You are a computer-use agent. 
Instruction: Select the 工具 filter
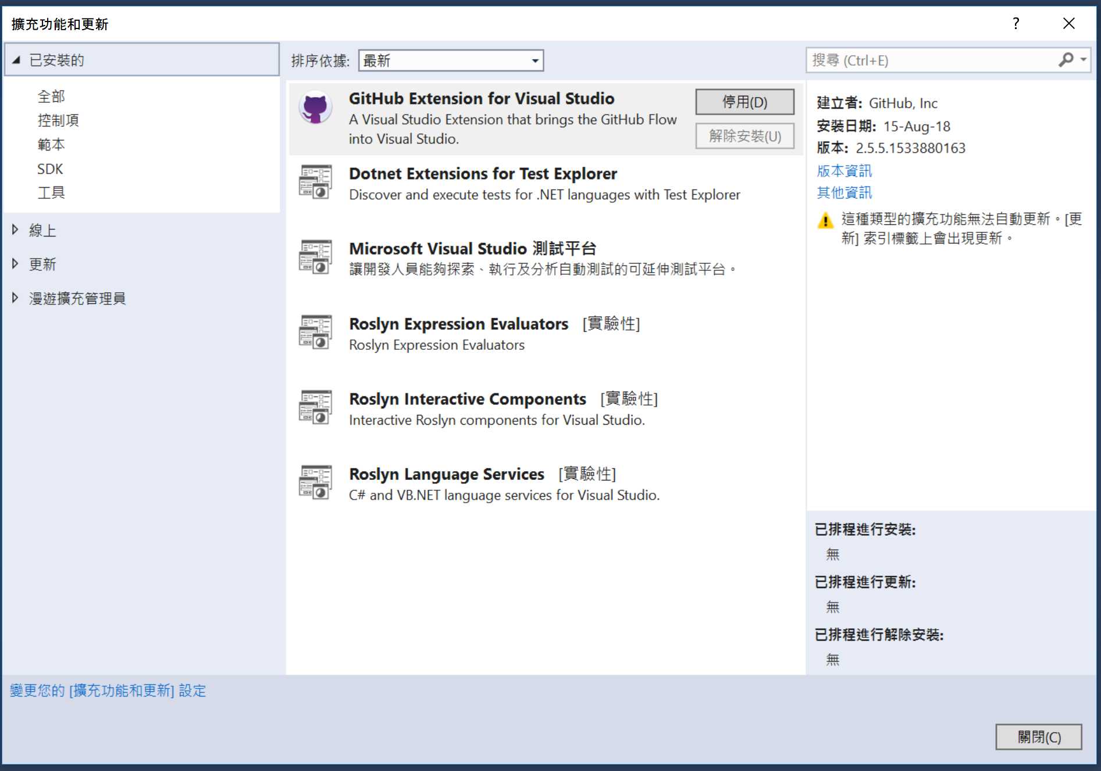pos(51,192)
